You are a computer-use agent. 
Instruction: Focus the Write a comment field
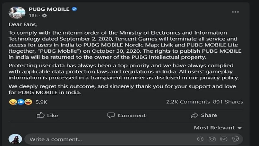pos(109,139)
